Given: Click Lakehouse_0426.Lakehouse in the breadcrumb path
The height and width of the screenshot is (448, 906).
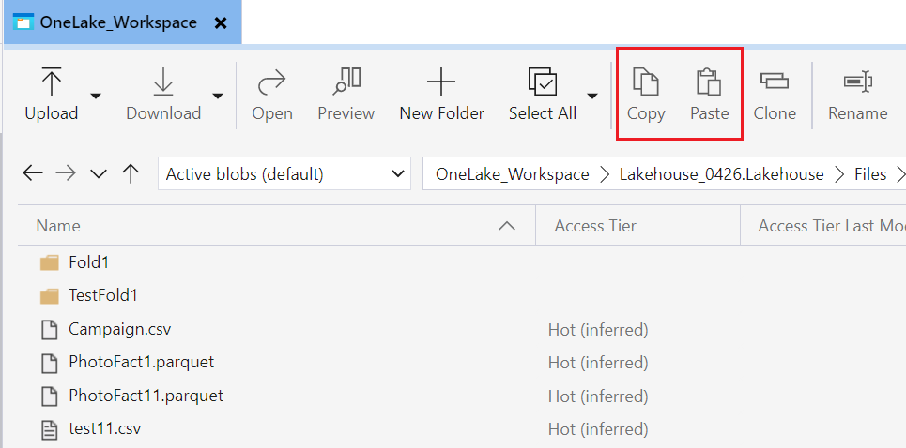Looking at the screenshot, I should point(721,174).
